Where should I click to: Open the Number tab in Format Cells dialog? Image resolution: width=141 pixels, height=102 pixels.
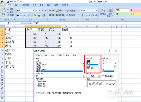pos(38,55)
